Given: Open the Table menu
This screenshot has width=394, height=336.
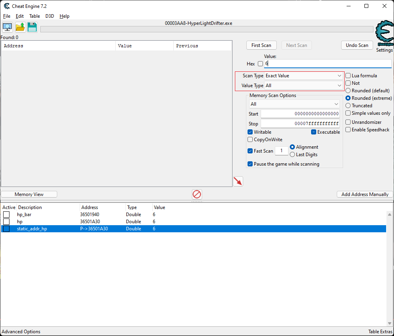Looking at the screenshot, I should pyautogui.click(x=34, y=16).
